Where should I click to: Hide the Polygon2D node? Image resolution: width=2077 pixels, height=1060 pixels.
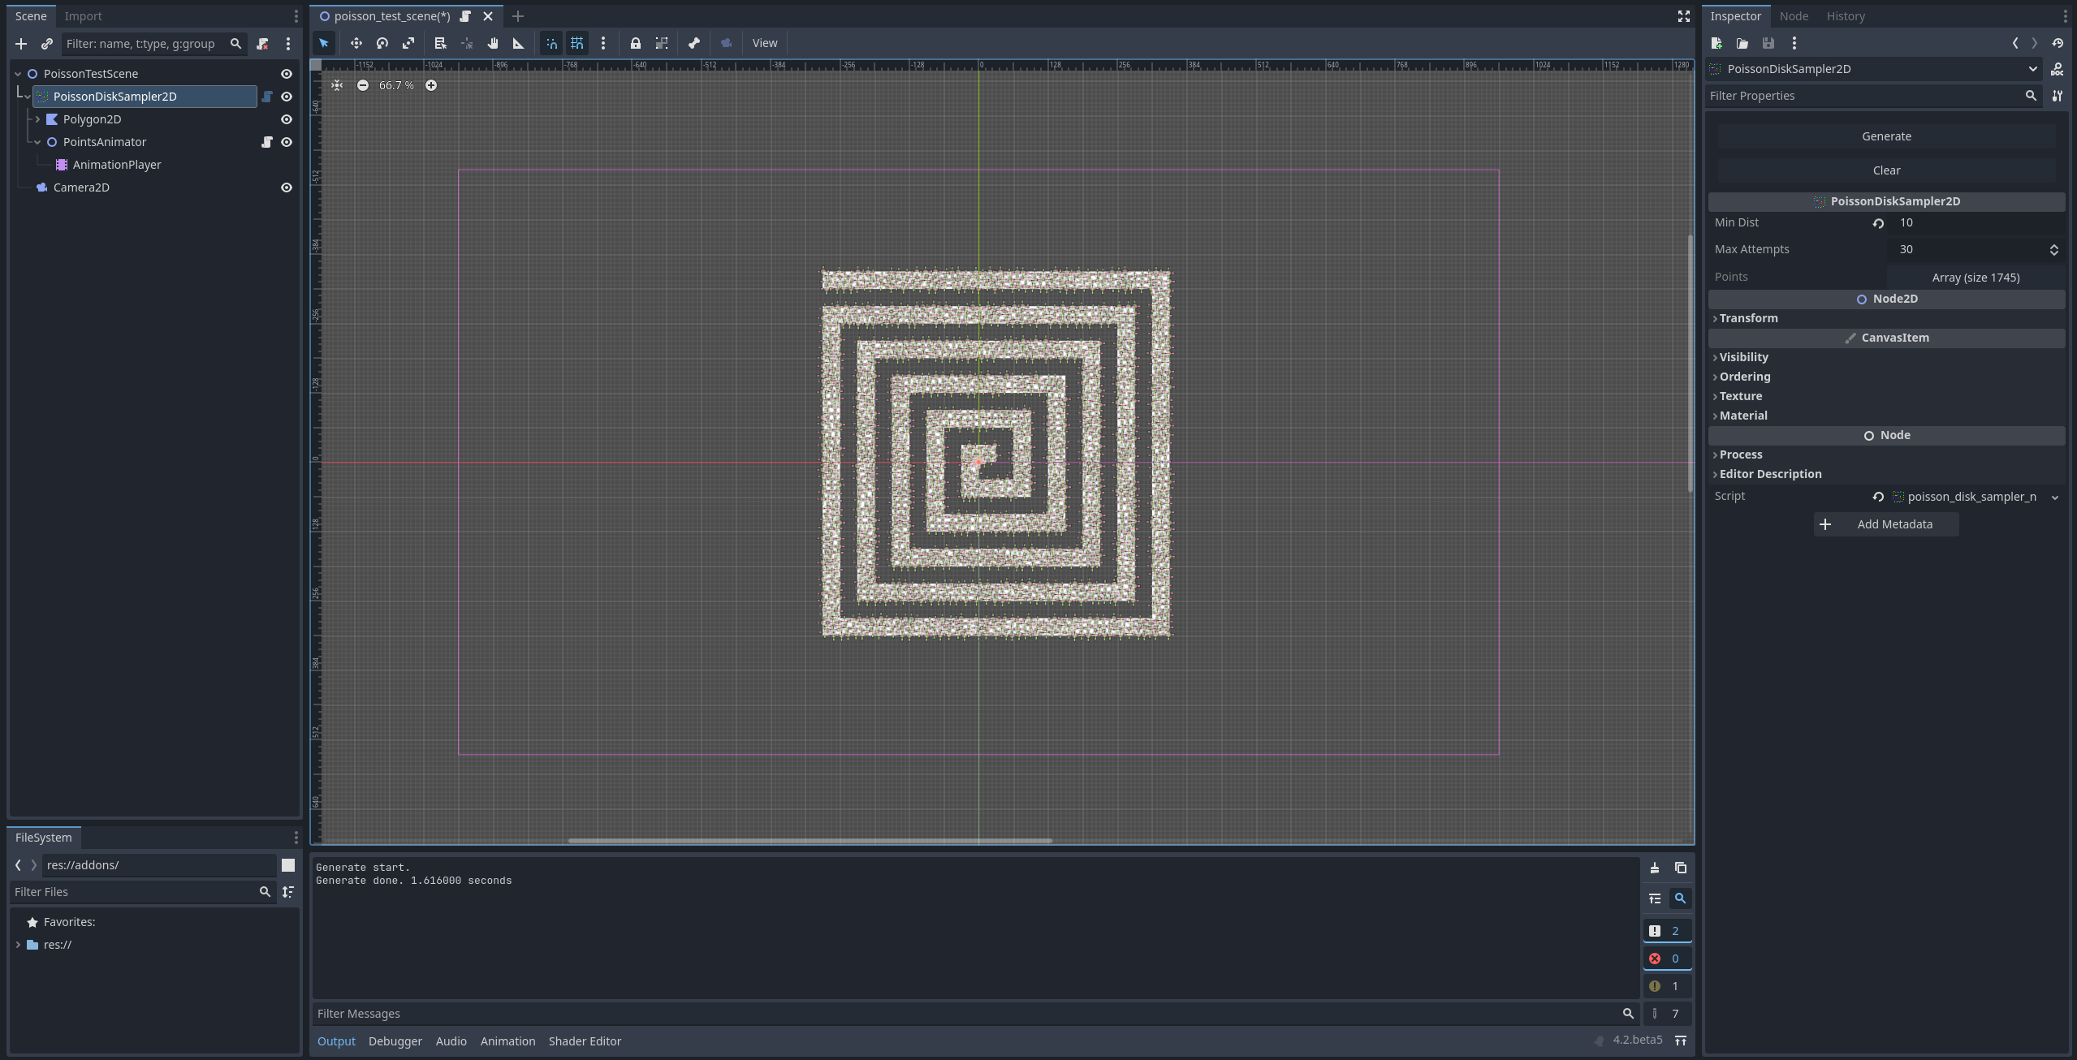coord(287,119)
